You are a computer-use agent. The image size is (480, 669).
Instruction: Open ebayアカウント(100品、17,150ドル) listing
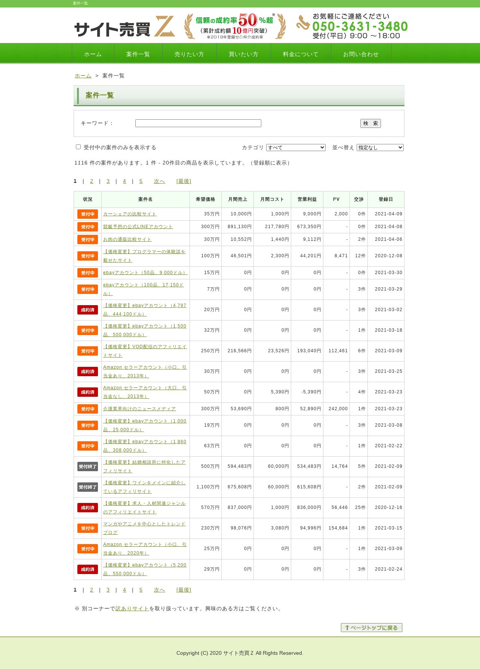point(144,289)
